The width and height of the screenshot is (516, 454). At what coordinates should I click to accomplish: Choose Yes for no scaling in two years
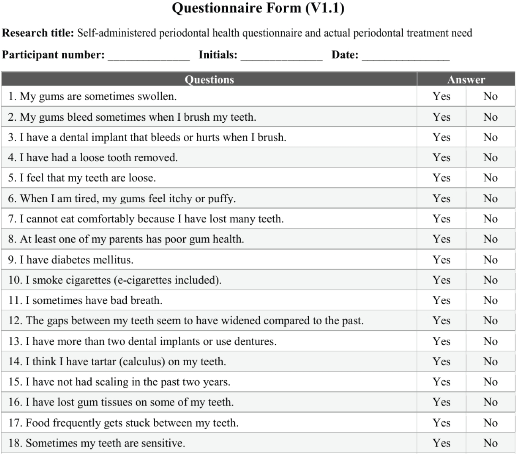point(441,382)
